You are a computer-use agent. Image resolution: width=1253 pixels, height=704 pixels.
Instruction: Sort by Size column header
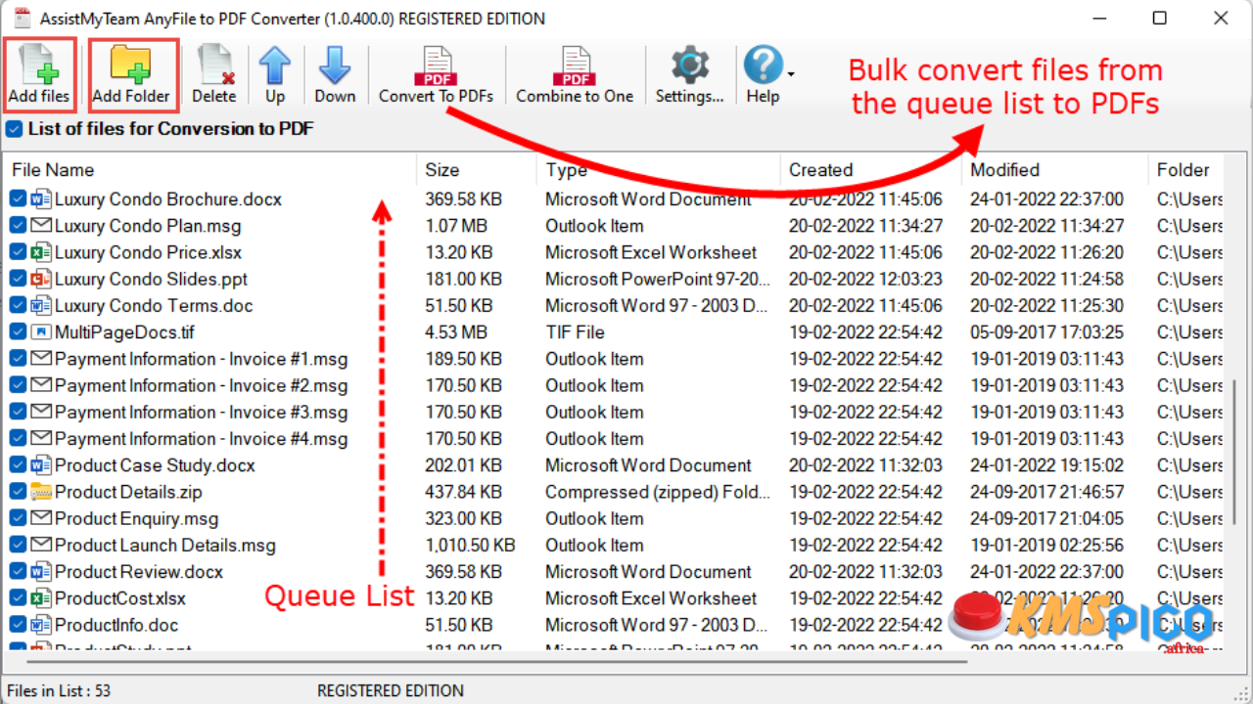(477, 170)
